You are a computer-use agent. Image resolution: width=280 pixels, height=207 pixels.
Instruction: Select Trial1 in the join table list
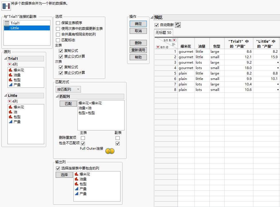15,23
